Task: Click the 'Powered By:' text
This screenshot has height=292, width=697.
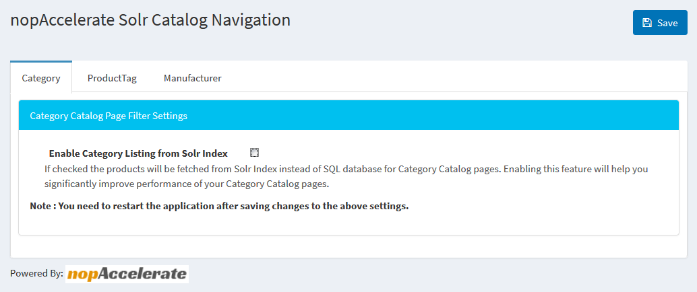Action: pos(37,273)
